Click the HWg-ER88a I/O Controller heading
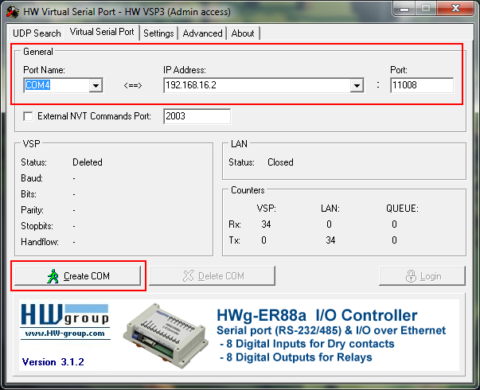 317,315
